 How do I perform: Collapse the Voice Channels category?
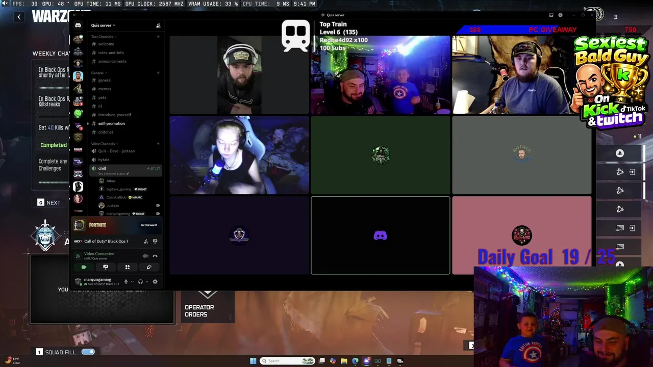point(104,144)
